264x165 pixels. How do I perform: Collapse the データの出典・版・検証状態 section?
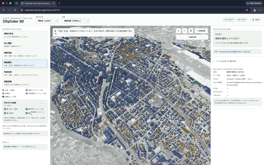(225, 61)
